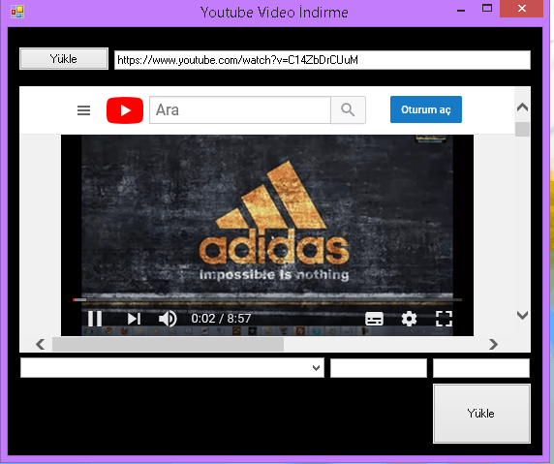
Task: Skip to the next video
Action: click(134, 319)
